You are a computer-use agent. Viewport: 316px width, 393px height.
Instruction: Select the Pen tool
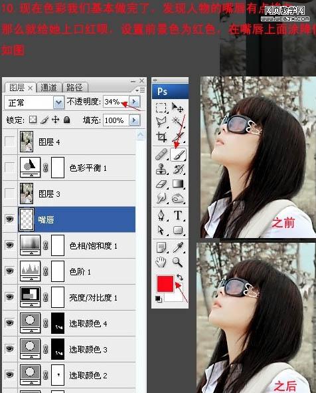[161, 215]
